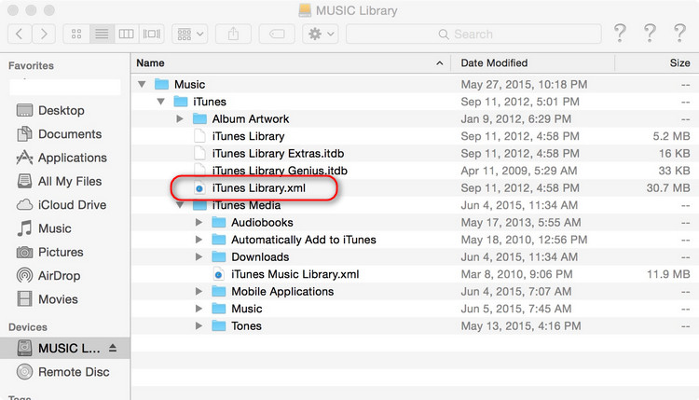Expand the Music folder inside iTunes Media
Image resolution: width=699 pixels, height=400 pixels.
click(199, 309)
